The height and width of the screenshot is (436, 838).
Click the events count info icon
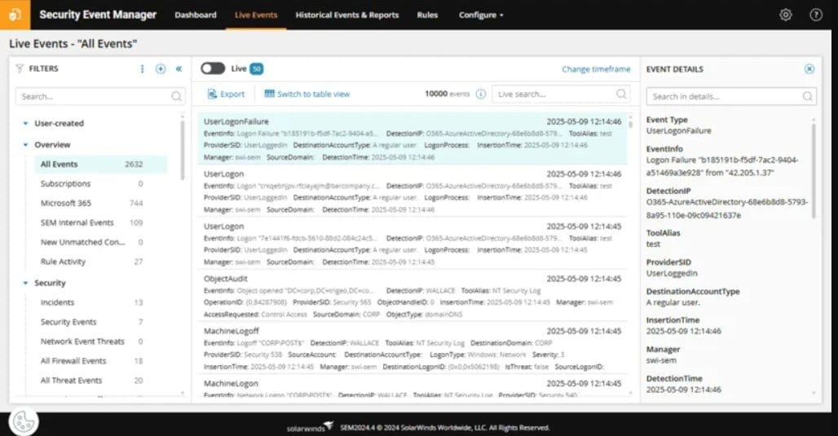tap(480, 94)
